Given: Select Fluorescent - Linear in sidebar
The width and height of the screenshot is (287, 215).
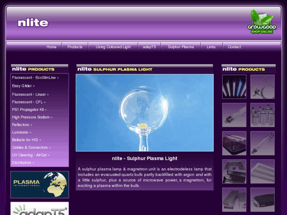Looking at the screenshot, I should click(x=30, y=94).
